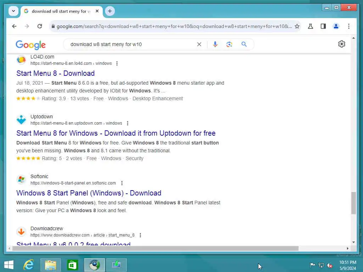Click the start-menu-8.en.uptodown.com URL

(x=76, y=123)
